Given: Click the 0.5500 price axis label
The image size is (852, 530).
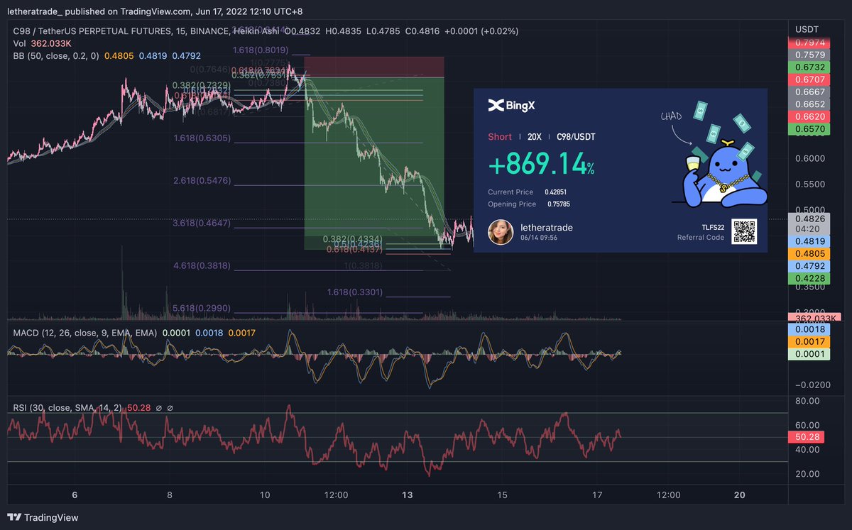Looking at the screenshot, I should (x=809, y=184).
